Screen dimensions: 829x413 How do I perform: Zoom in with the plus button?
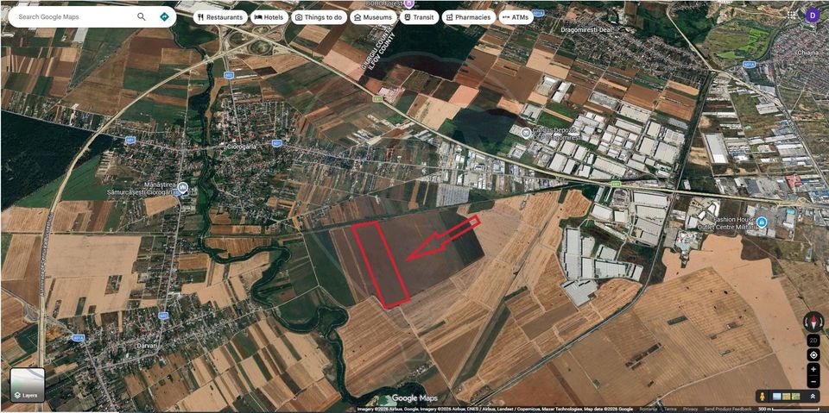813,369
